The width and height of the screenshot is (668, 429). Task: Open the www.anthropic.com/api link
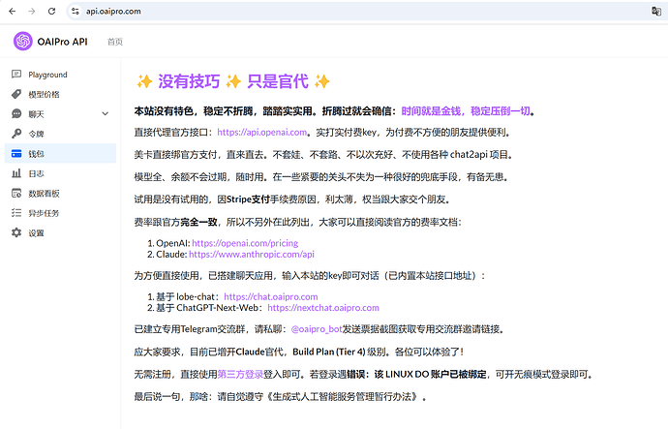pos(252,255)
